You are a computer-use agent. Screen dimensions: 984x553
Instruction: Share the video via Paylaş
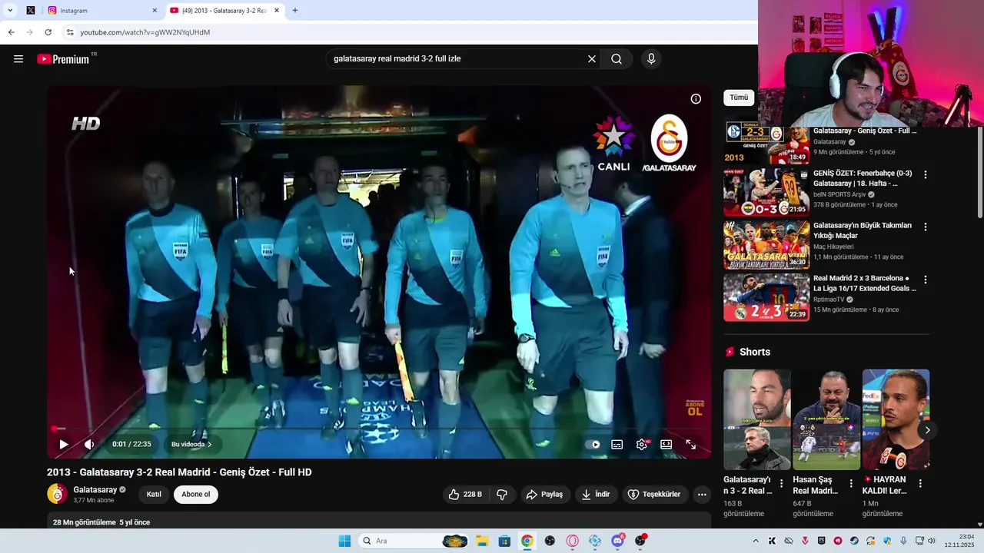(x=544, y=495)
